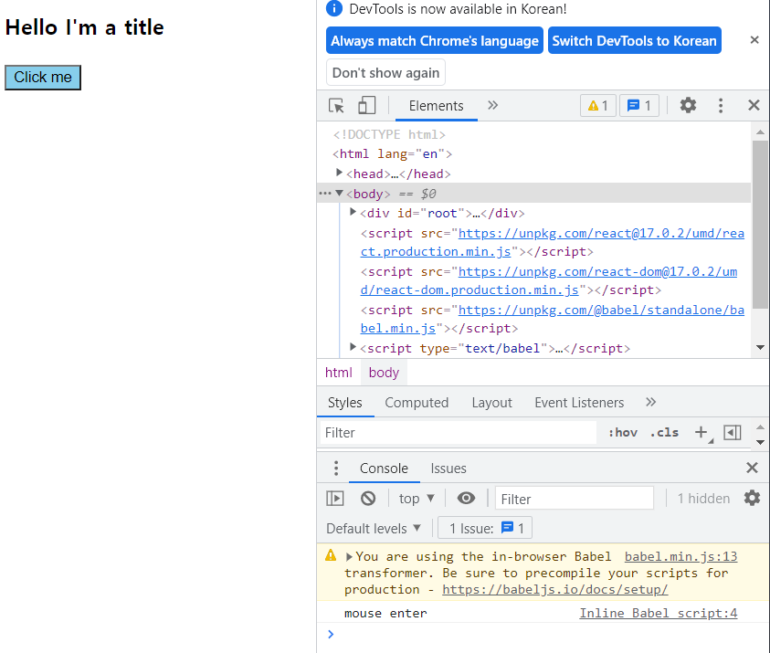Screen dimensions: 770x653
Task: Activate the inspect element picker icon
Action: pos(336,106)
